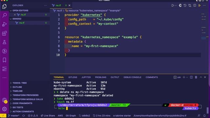The height and width of the screenshot is (118, 210).
Task: Open the Manage settings gear
Action: coord(4,109)
